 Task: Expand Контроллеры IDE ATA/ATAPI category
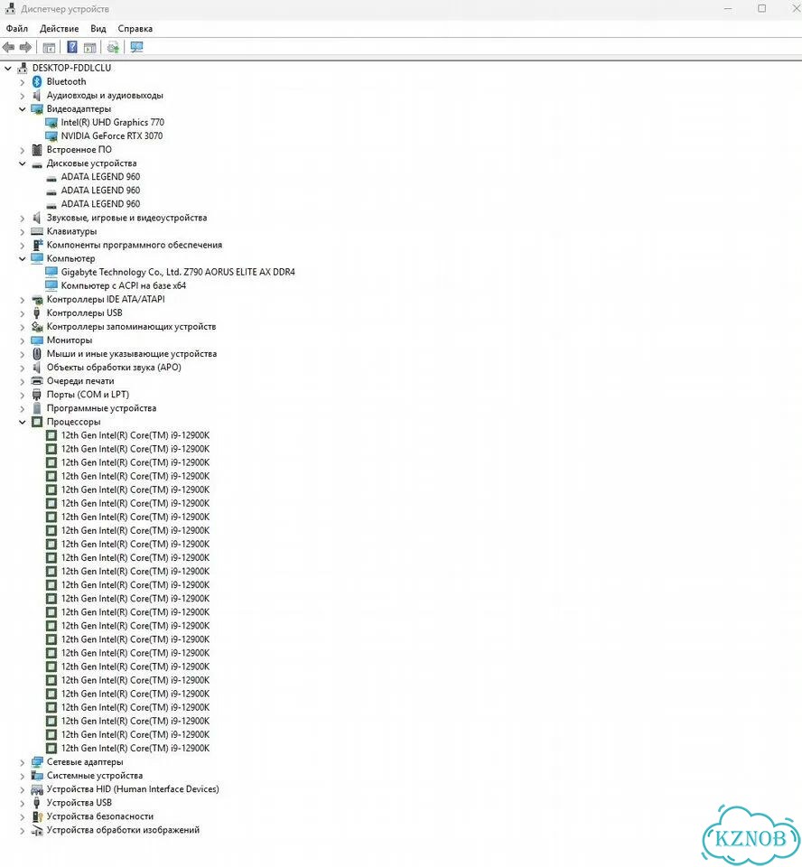pyautogui.click(x=22, y=300)
